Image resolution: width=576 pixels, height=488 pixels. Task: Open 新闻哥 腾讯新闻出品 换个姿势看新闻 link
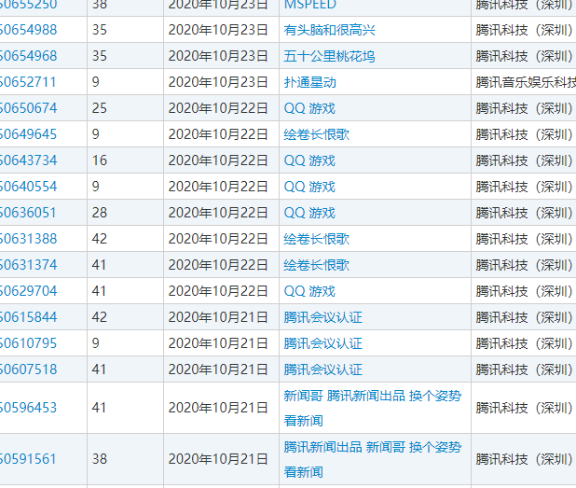point(373,408)
